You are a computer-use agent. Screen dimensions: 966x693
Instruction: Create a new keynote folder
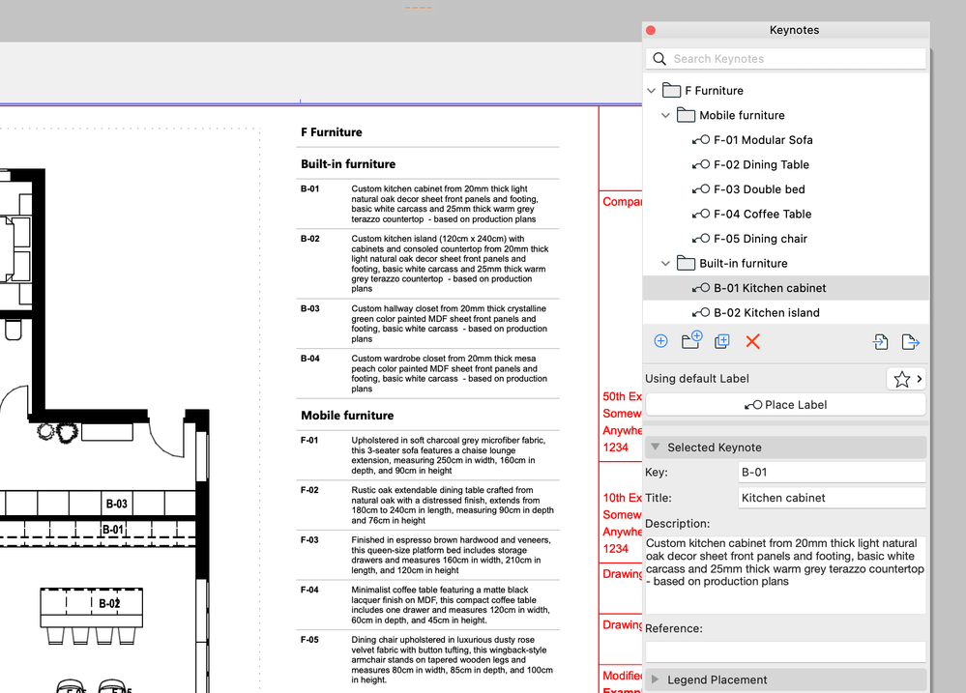click(x=691, y=340)
